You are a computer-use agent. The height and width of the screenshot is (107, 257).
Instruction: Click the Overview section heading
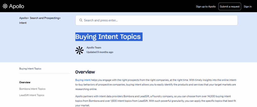coord(85,72)
